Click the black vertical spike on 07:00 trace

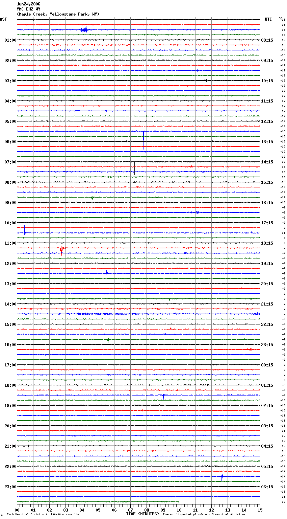point(135,168)
